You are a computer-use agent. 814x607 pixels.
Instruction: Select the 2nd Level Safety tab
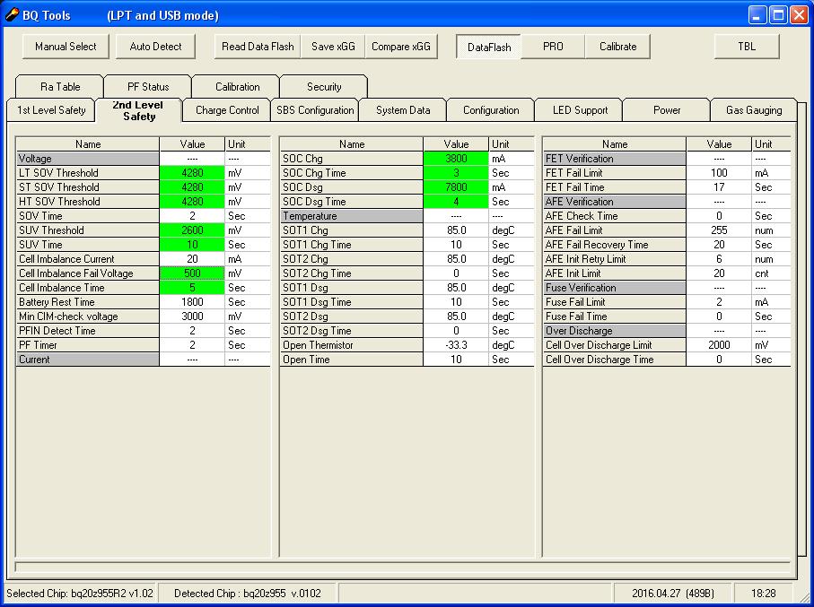[138, 110]
